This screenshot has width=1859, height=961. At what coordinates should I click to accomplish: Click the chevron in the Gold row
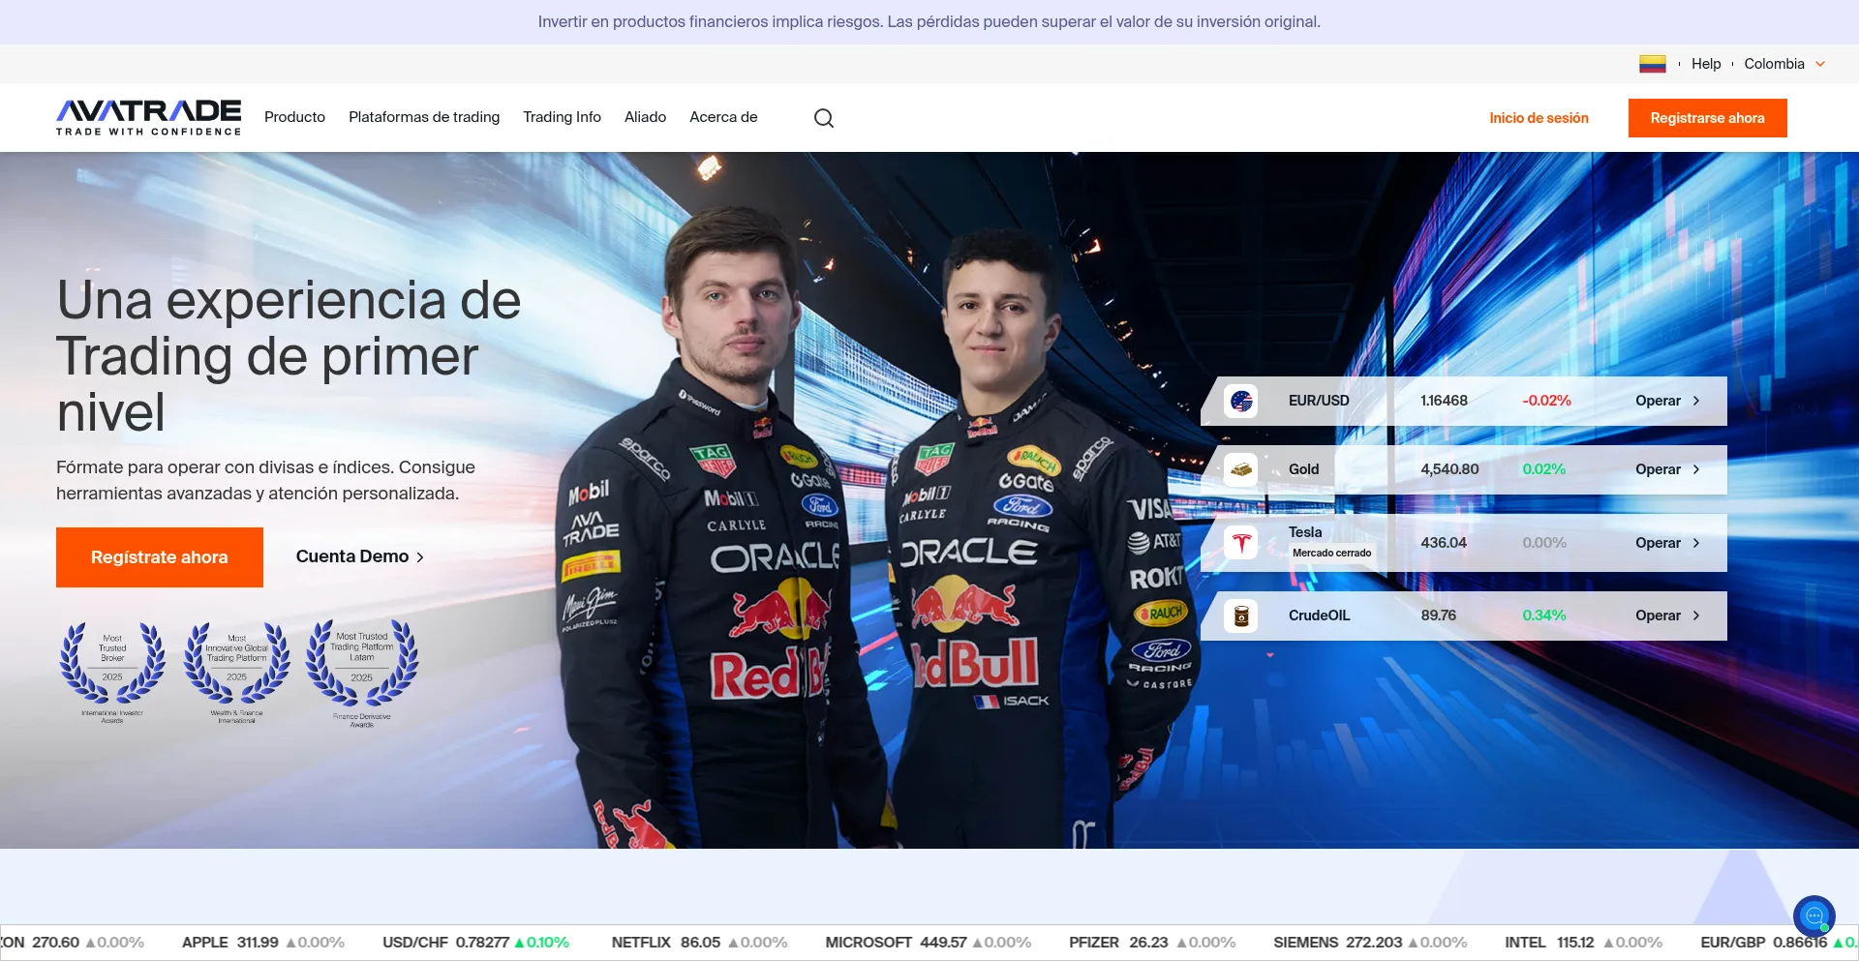click(x=1696, y=469)
